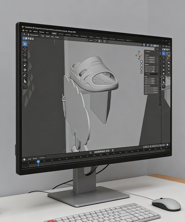The image size is (185, 222).
Task: Click the first Dimensions value field in the sidebar
Action: [x=151, y=88]
